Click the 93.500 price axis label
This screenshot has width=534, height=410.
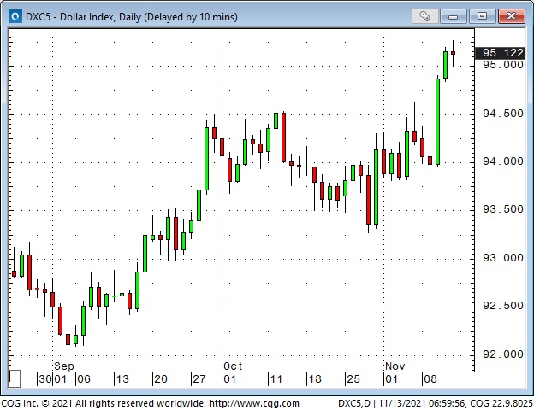502,209
